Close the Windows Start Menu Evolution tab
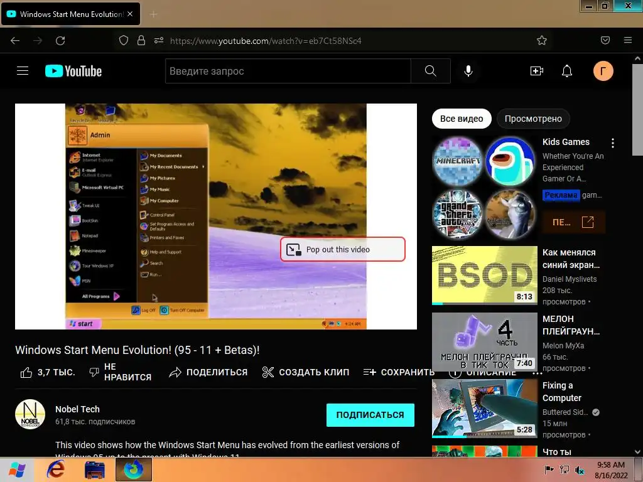 (130, 14)
